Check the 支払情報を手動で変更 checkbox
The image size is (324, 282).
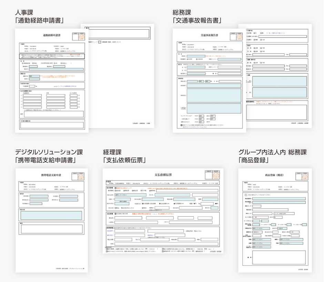pyautogui.click(x=115, y=213)
